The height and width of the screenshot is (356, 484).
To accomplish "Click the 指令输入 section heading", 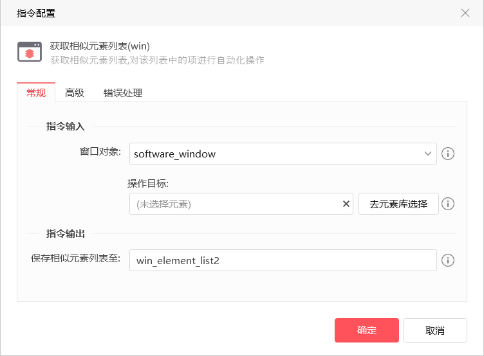I will pyautogui.click(x=65, y=126).
